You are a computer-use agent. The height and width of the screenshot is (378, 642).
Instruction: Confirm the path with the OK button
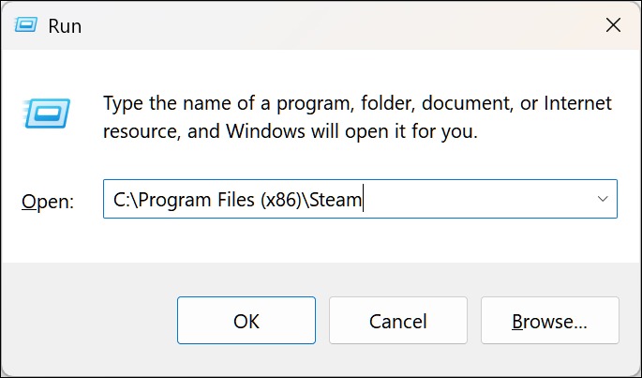[x=246, y=321]
